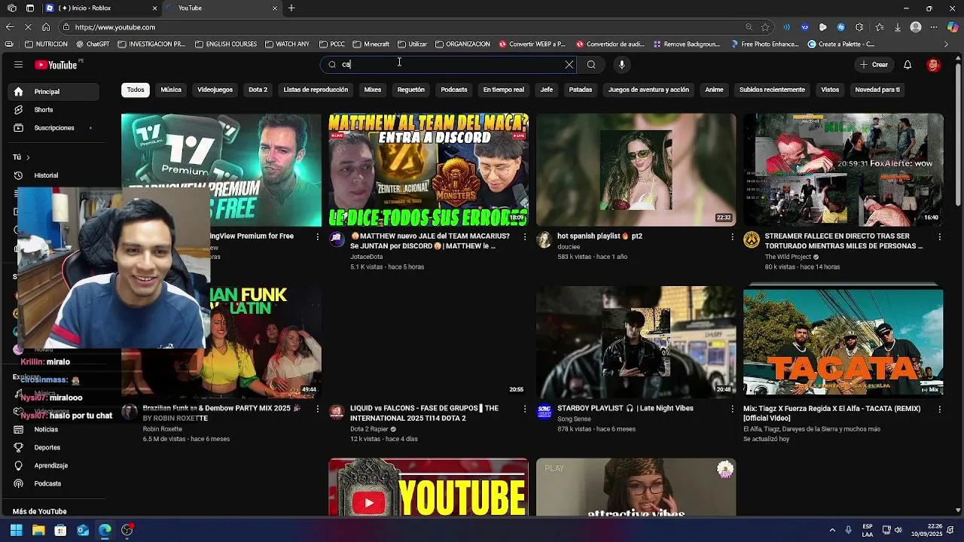This screenshot has height=542, width=964.
Task: Click the STREAMER FALLECE EN DIRECTO title
Action: (x=843, y=241)
